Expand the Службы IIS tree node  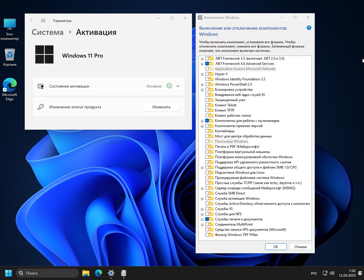tap(202, 209)
